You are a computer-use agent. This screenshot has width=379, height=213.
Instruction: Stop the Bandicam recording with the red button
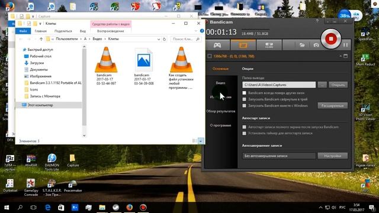click(331, 38)
